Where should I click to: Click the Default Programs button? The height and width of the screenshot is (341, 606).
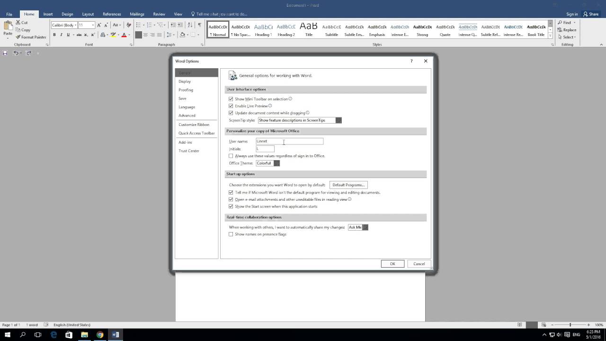click(348, 185)
